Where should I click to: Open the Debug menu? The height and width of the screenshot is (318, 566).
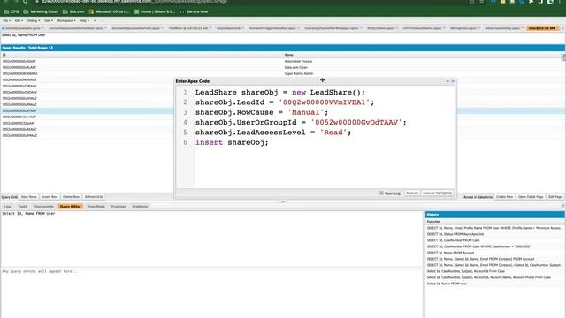coord(34,20)
